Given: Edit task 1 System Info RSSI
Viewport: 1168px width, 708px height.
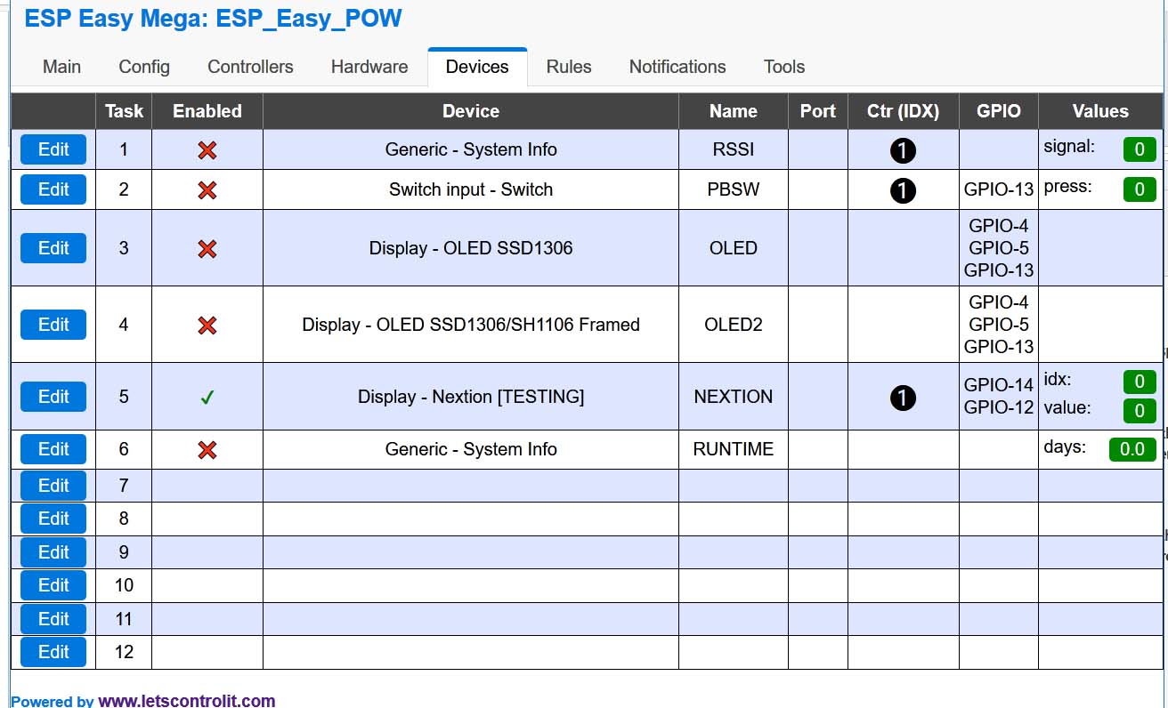Looking at the screenshot, I should (x=53, y=149).
